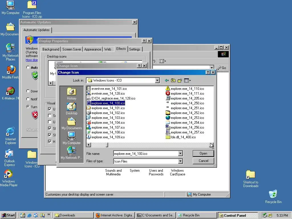Select EXCH_regtrace.exe_14_128.ico file

click(x=111, y=98)
